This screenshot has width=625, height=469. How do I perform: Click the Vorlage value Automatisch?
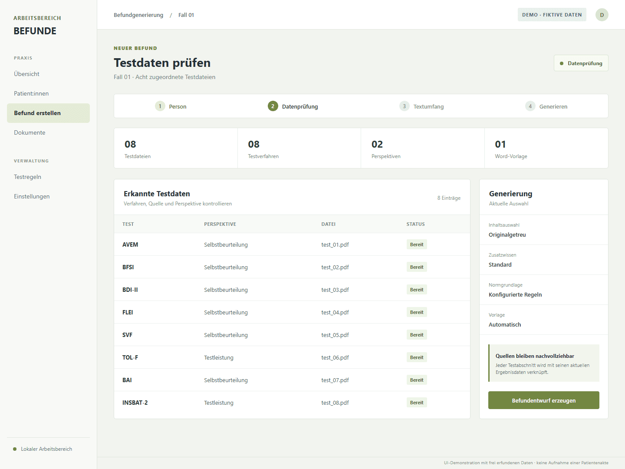point(505,324)
